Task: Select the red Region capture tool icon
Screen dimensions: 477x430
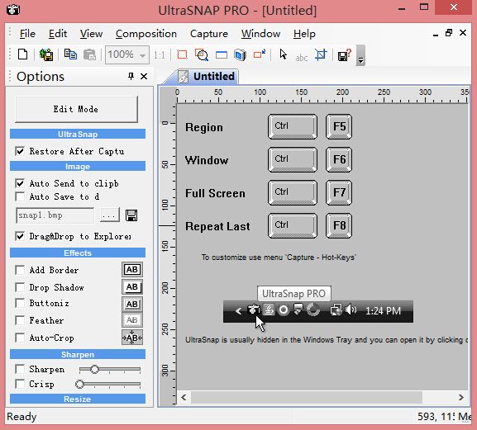Action: pyautogui.click(x=182, y=55)
